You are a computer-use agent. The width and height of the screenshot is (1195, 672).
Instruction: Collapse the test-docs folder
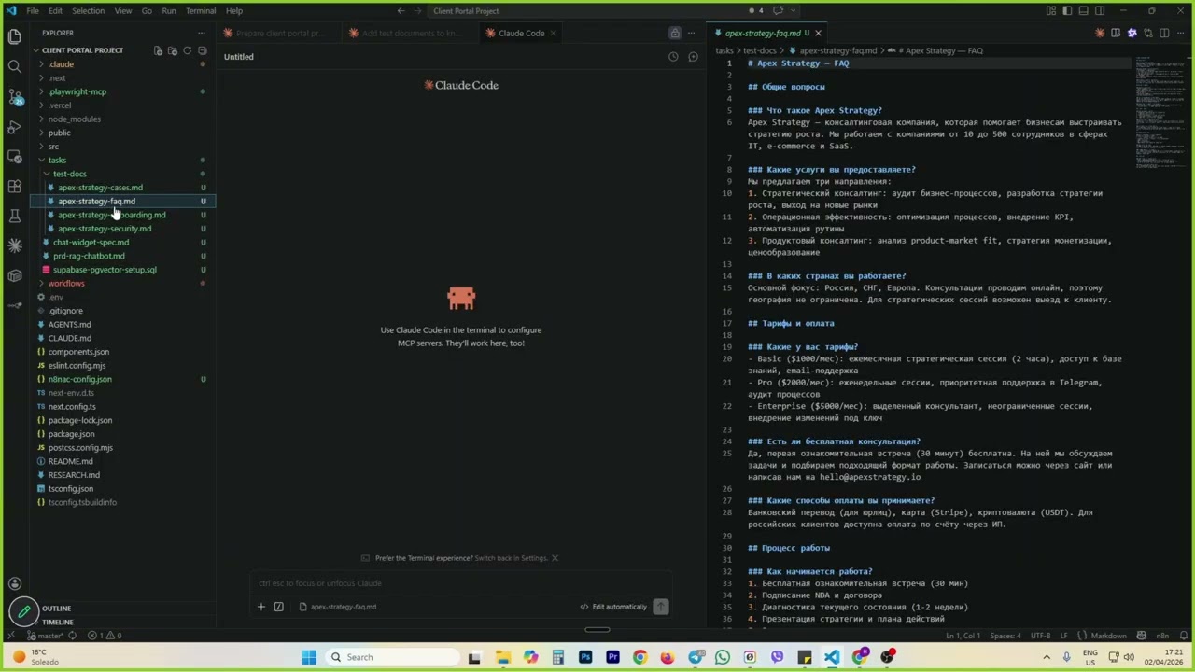click(122, 174)
